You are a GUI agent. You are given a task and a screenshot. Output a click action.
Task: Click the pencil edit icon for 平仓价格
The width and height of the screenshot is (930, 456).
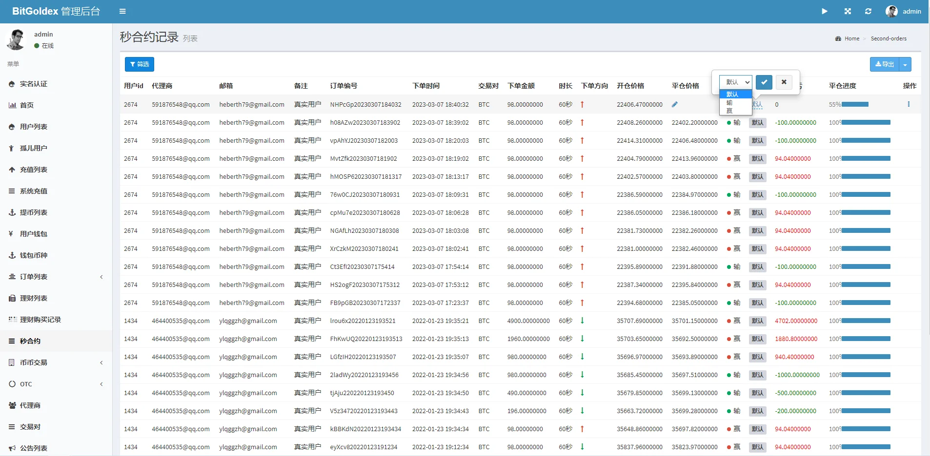point(674,104)
